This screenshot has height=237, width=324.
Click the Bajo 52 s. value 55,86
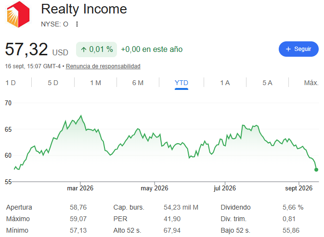[x=291, y=230]
